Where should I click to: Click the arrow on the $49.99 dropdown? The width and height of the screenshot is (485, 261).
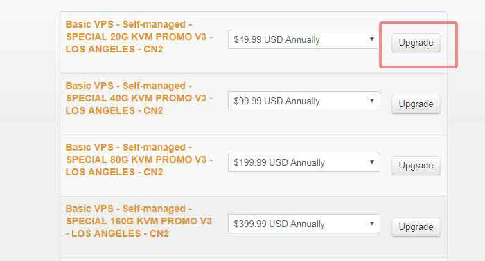click(372, 39)
